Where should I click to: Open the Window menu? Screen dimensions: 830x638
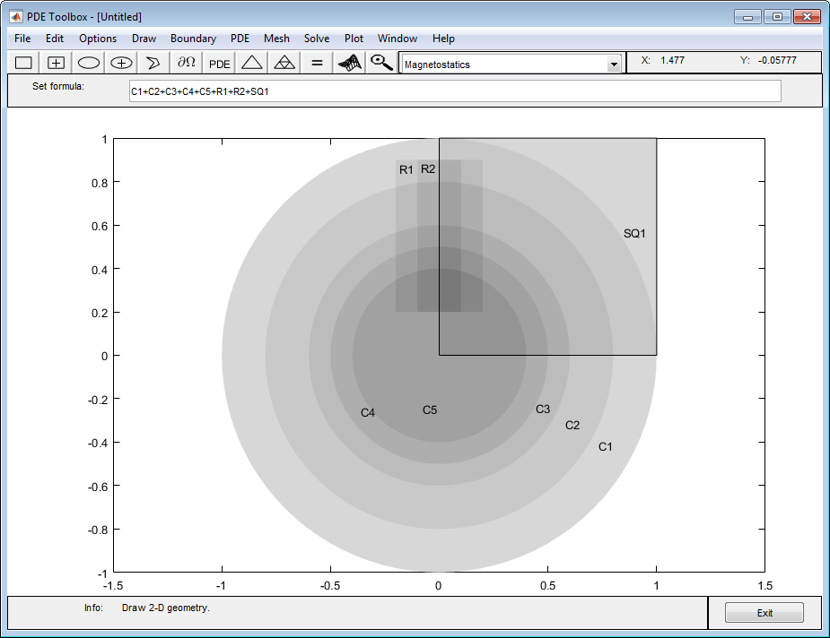coord(398,39)
